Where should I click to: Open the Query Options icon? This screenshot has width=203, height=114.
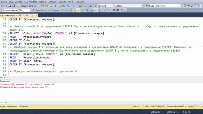tap(74, 10)
